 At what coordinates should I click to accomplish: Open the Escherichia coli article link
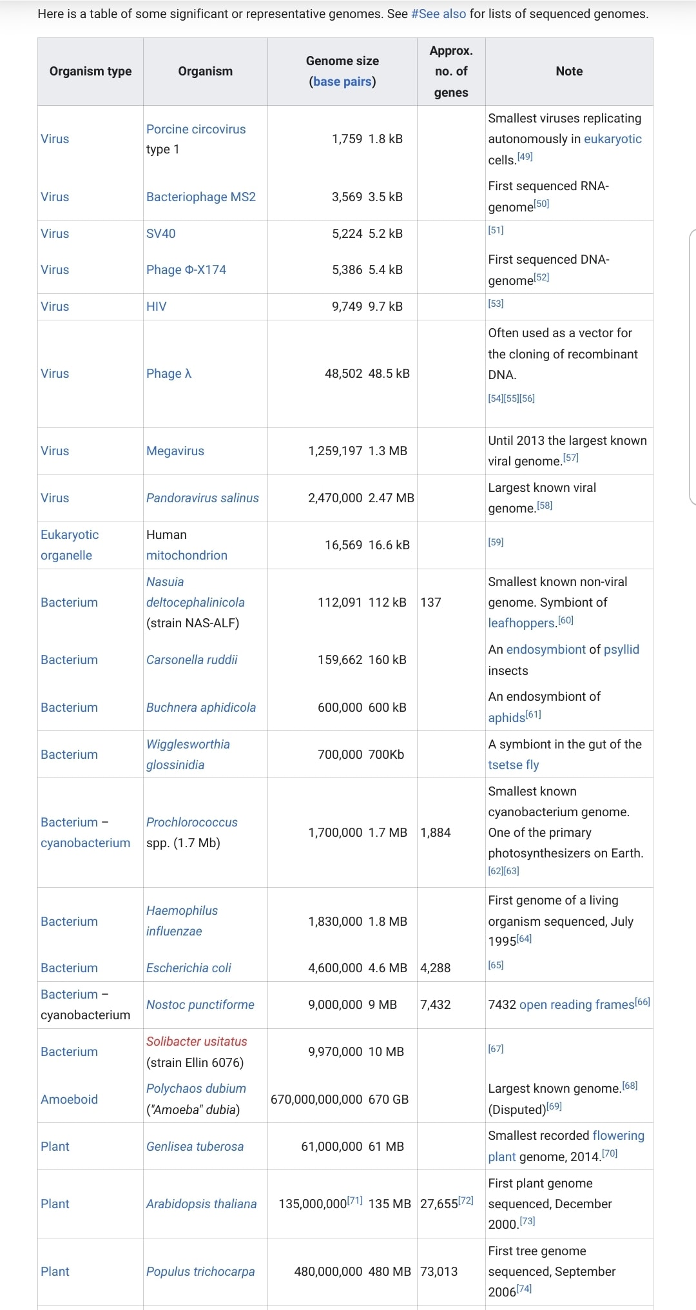189,968
